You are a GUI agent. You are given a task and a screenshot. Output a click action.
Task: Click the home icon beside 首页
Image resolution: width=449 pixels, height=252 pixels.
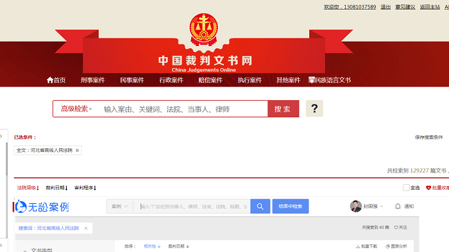coord(50,80)
